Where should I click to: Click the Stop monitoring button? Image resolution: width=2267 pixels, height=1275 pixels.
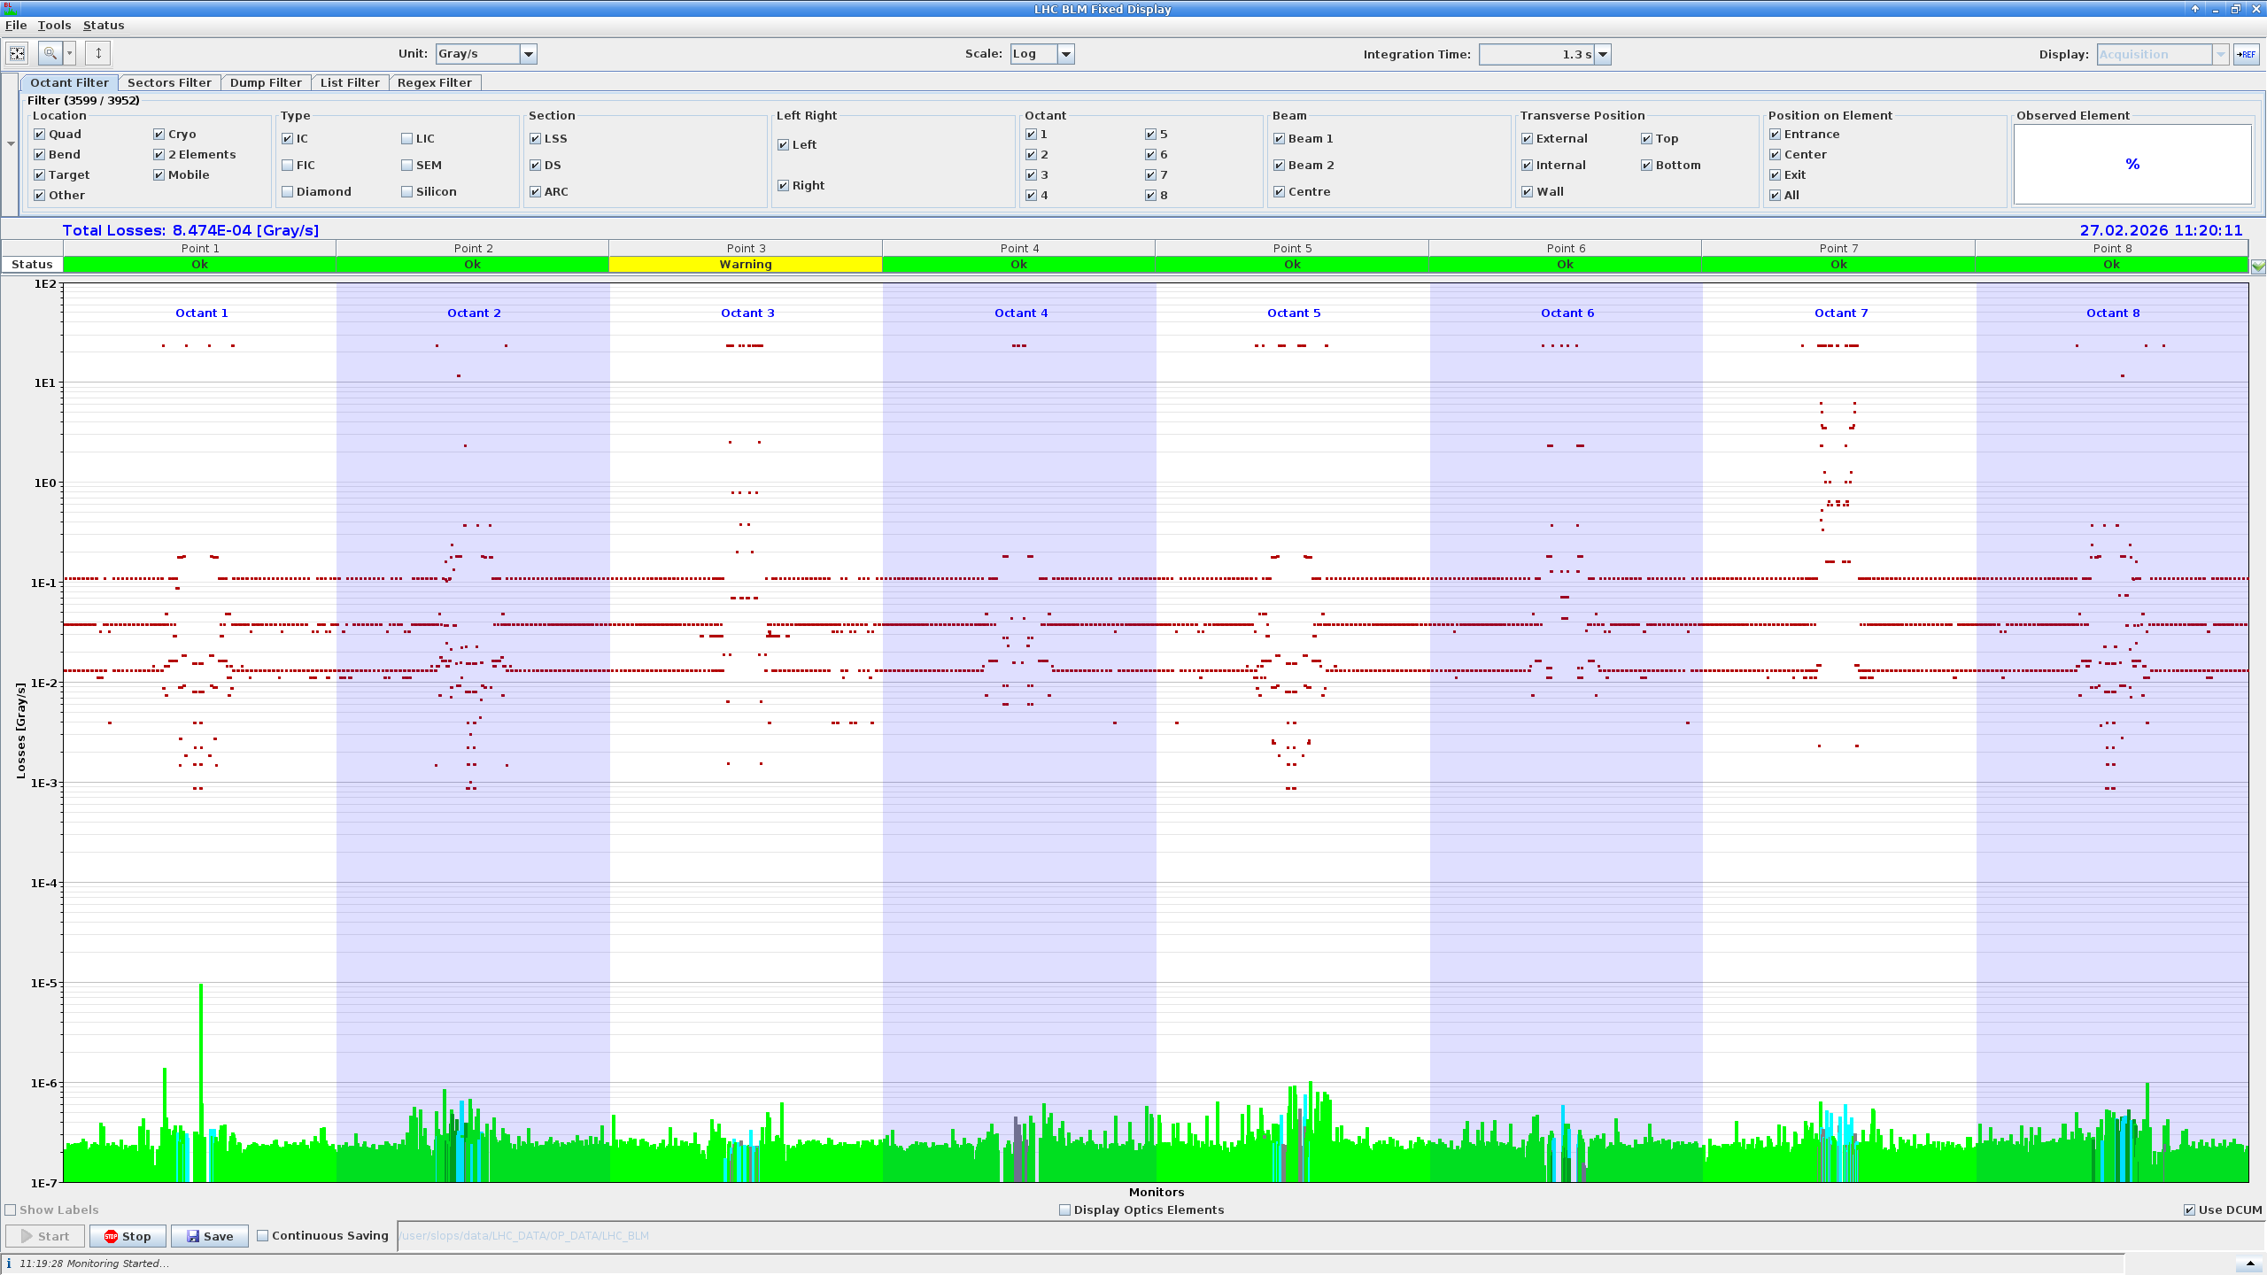pos(128,1236)
